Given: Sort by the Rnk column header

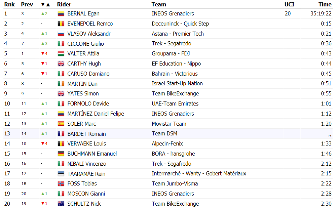Looking at the screenshot, I should tap(9, 4).
